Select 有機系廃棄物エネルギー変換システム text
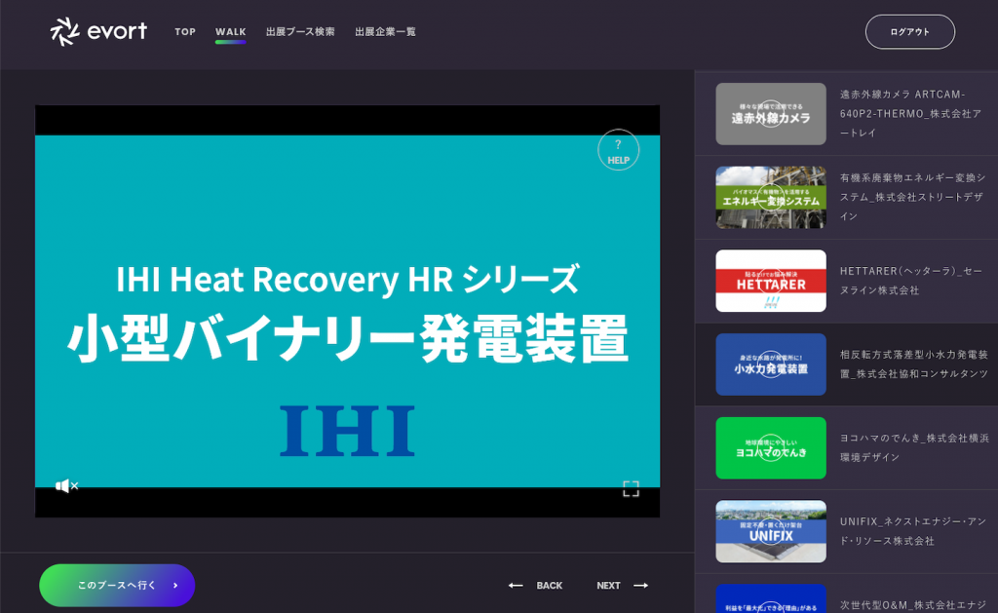This screenshot has height=613, width=998. (912, 197)
